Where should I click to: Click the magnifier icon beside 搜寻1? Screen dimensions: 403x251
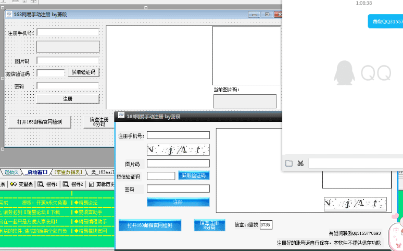[x=41, y=184]
